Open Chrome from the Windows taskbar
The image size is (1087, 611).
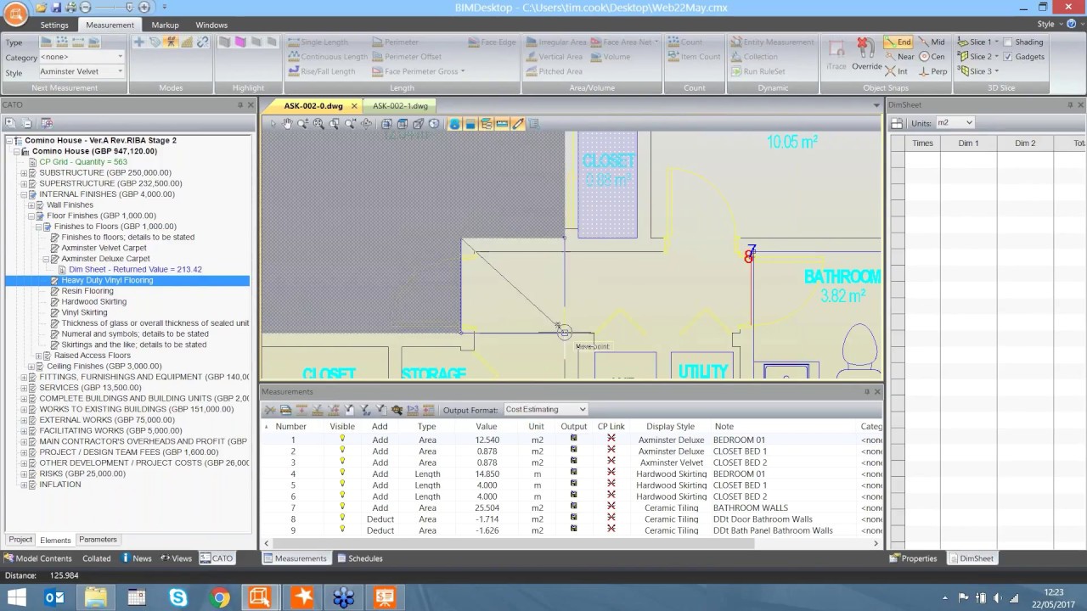coord(219,597)
